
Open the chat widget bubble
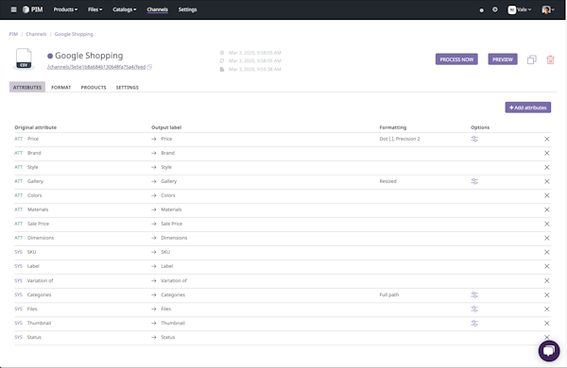[548, 350]
